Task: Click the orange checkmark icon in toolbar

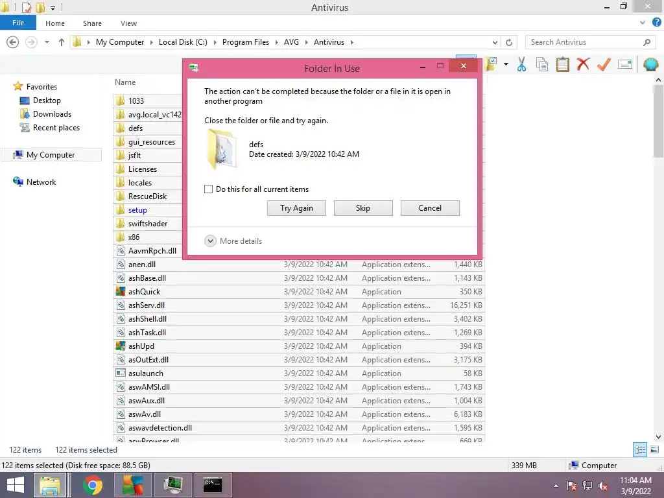Action: coord(604,64)
